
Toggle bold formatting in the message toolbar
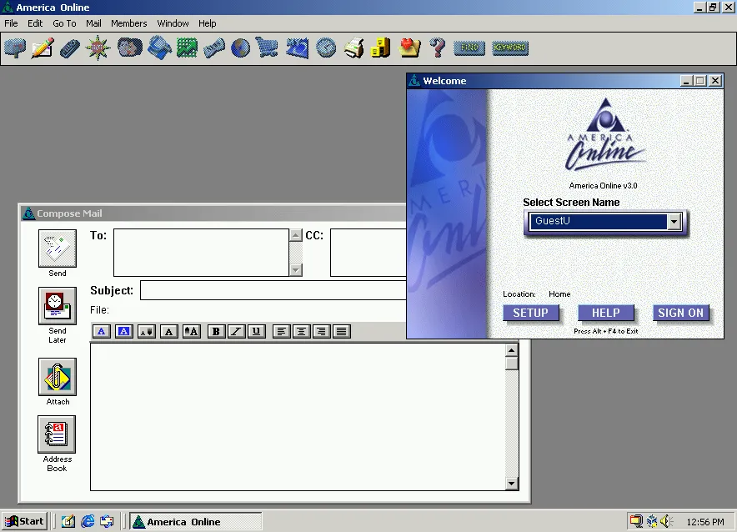[216, 331]
